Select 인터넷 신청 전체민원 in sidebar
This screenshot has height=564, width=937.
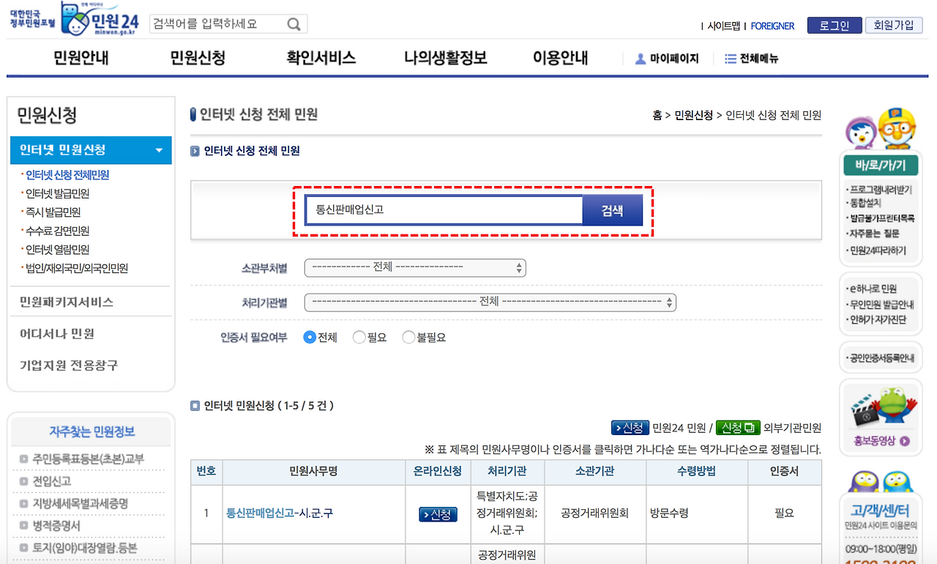click(x=67, y=176)
